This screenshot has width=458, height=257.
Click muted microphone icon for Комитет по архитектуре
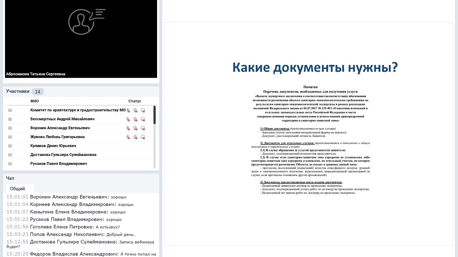(x=128, y=110)
